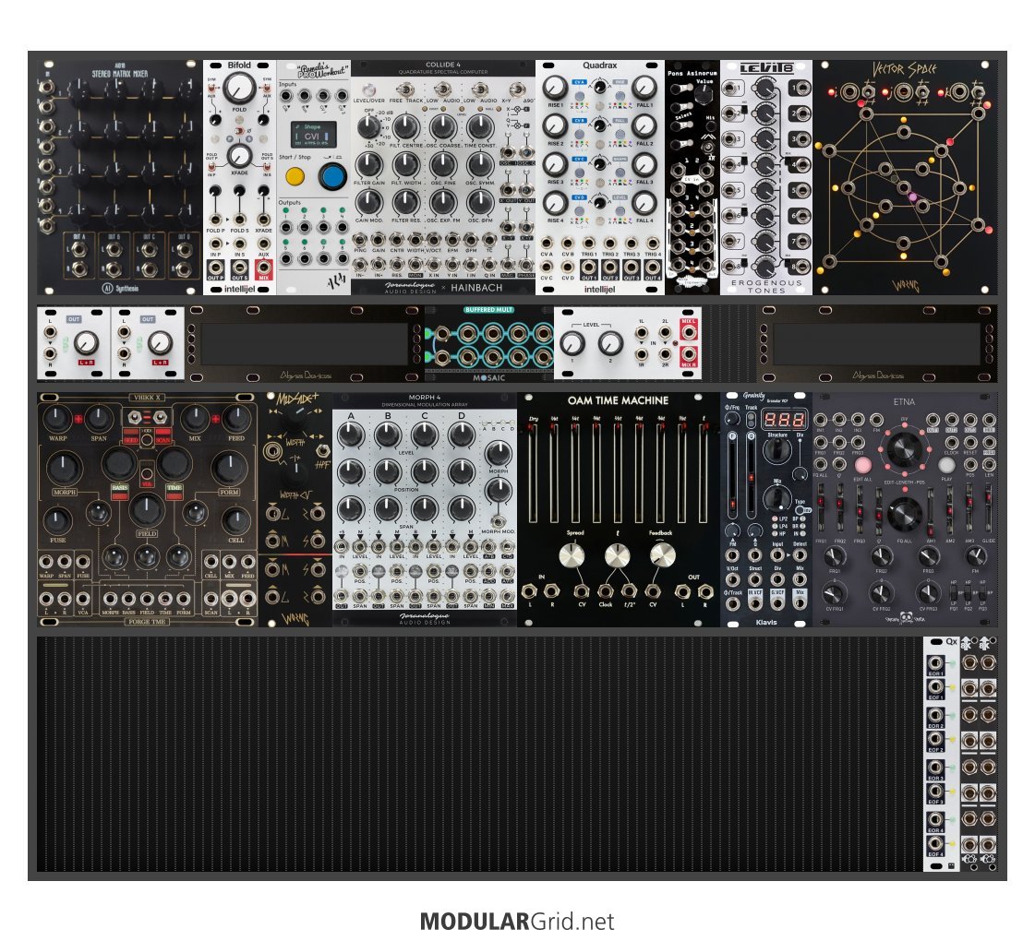
Task: Click the OSC. COARSE knob on Collide 4
Action: click(x=443, y=126)
